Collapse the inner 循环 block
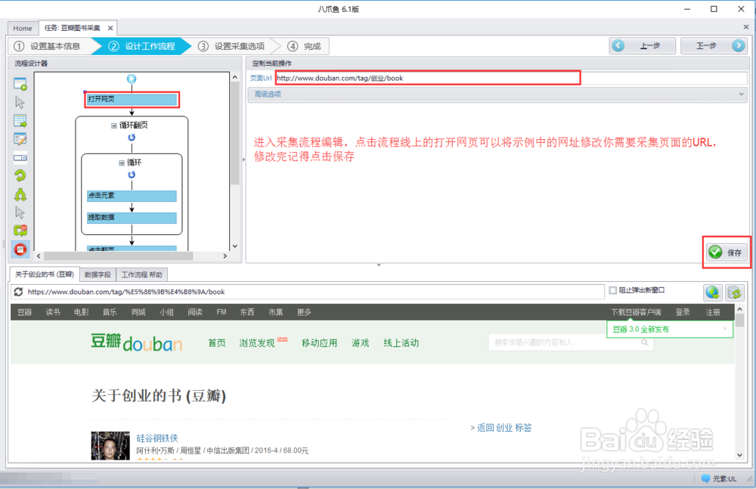756x489 pixels. pos(122,163)
